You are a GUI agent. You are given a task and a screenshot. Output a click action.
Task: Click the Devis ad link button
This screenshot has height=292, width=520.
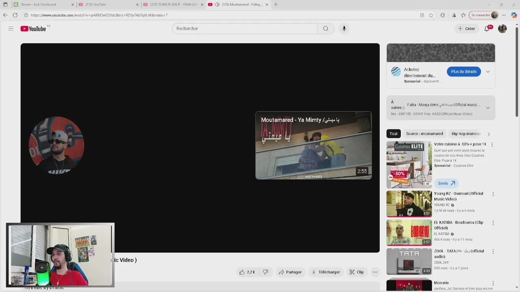click(x=446, y=183)
